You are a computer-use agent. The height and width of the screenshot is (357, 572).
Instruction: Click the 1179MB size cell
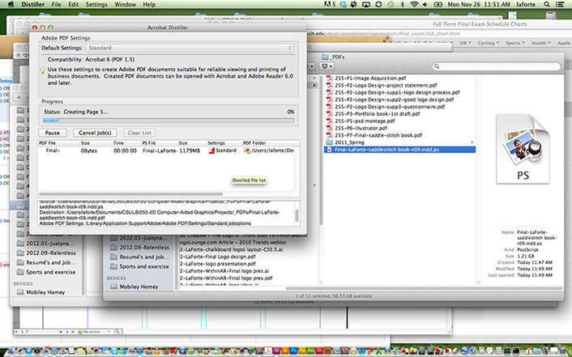190,151
